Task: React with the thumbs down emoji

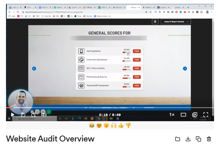Action: click(128, 126)
